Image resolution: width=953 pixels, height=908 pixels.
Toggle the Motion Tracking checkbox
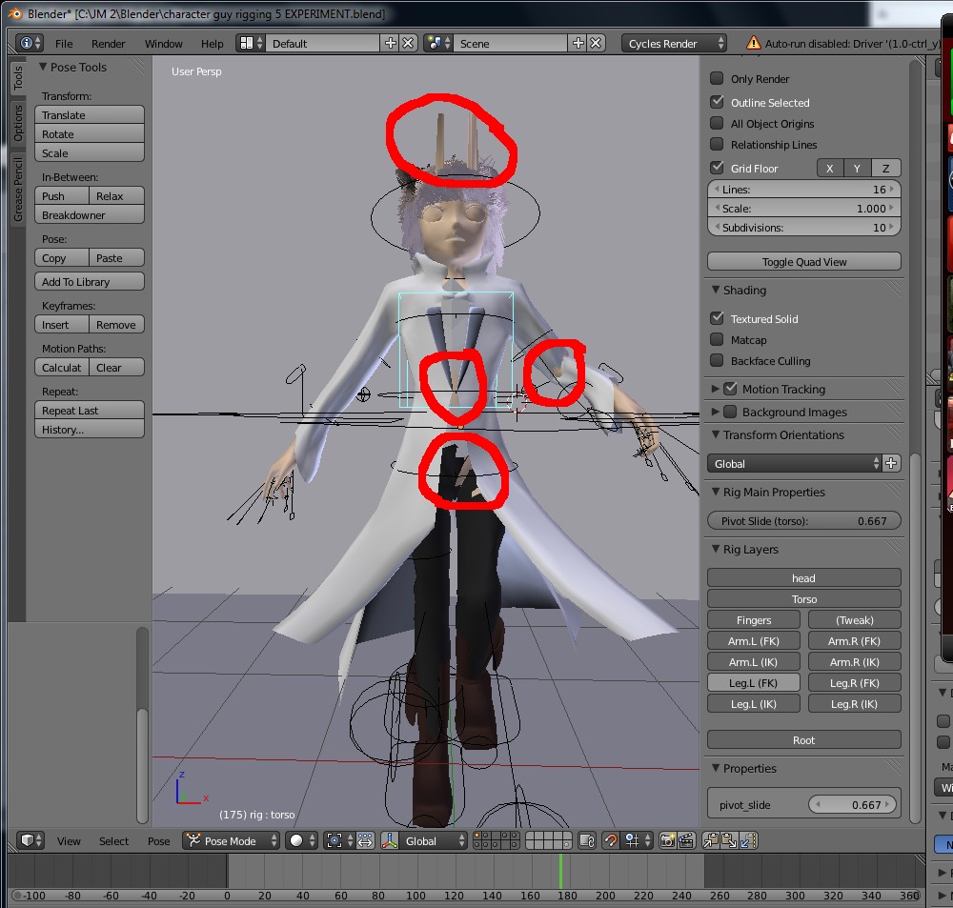coord(731,389)
